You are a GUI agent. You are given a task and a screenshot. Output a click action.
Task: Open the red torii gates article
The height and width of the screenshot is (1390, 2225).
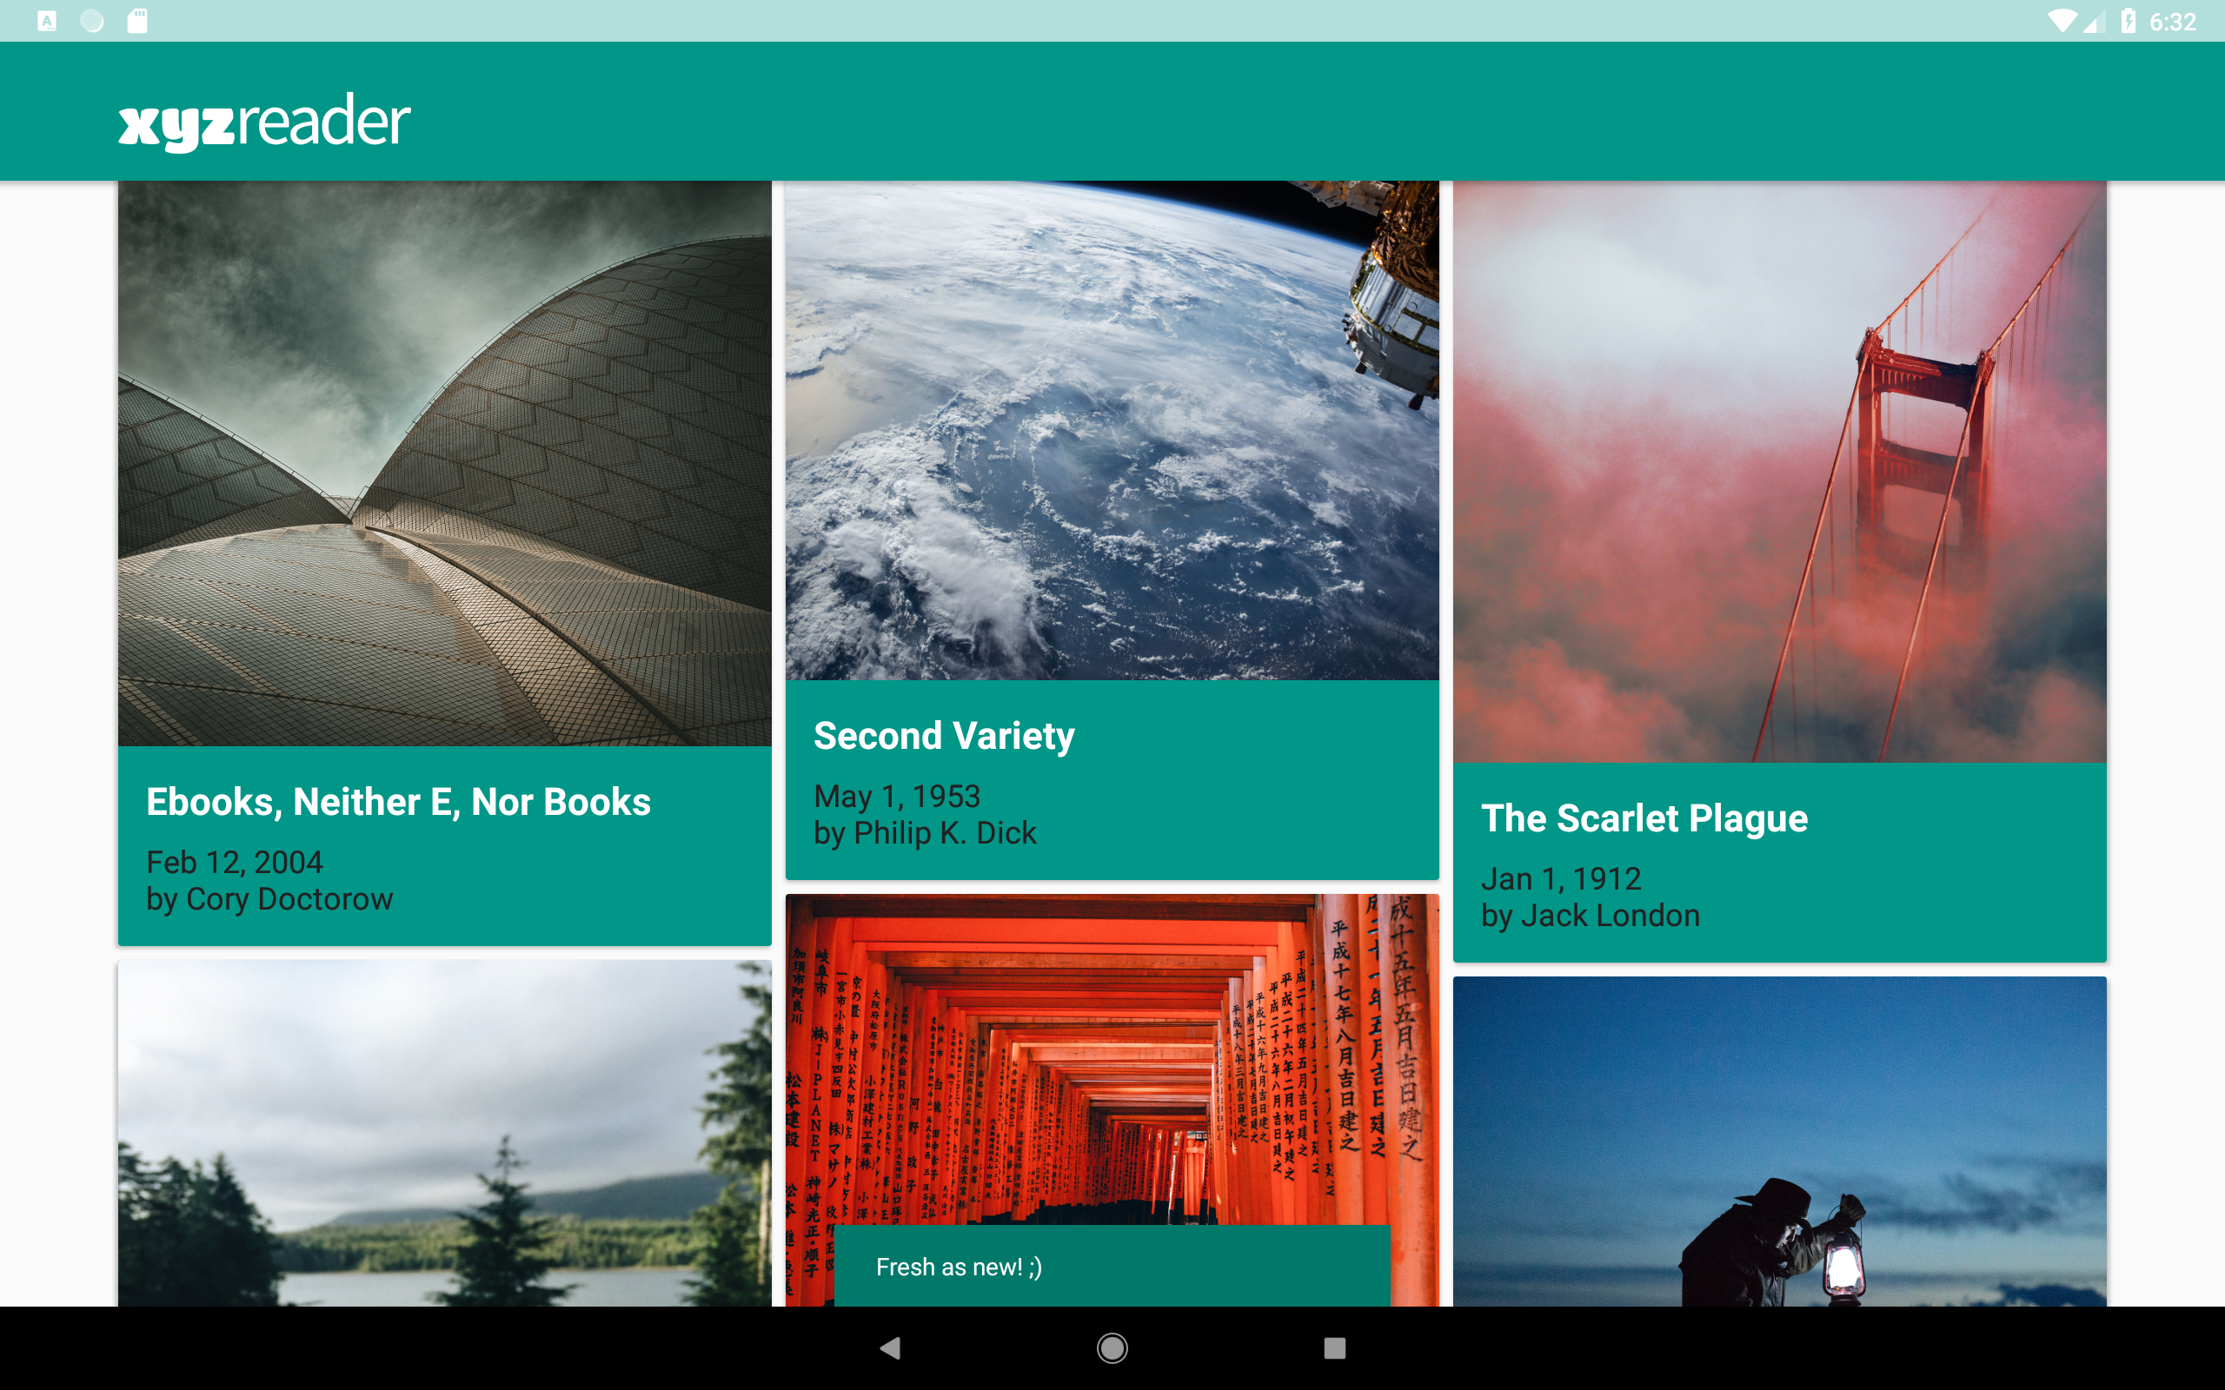[1112, 1057]
